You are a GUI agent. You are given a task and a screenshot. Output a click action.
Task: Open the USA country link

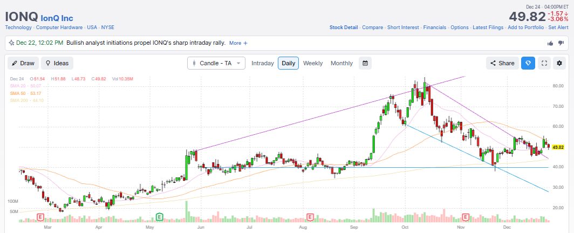point(92,28)
